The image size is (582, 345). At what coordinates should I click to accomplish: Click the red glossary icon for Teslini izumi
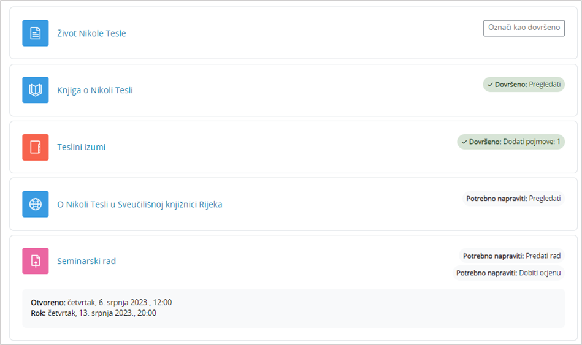(x=36, y=147)
